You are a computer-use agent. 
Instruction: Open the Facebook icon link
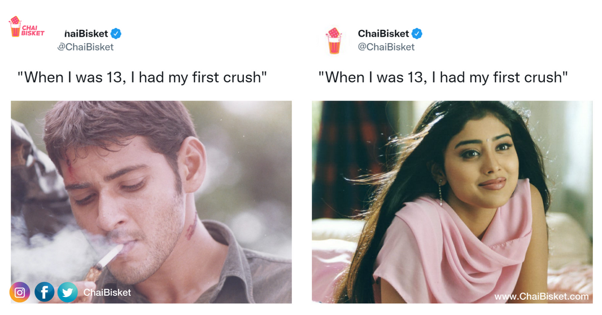[x=44, y=292]
